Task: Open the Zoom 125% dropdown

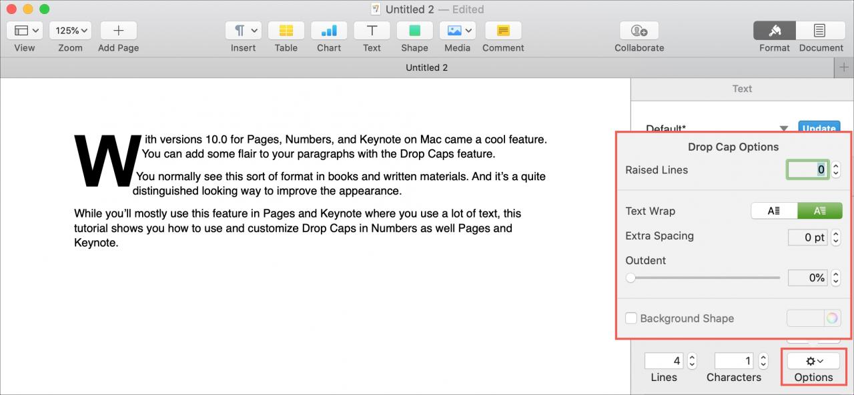Action: (70, 31)
